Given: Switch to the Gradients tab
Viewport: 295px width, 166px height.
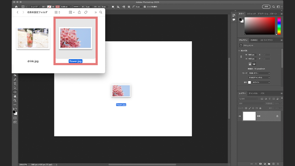Looking at the screenshot, I should click(263, 14).
